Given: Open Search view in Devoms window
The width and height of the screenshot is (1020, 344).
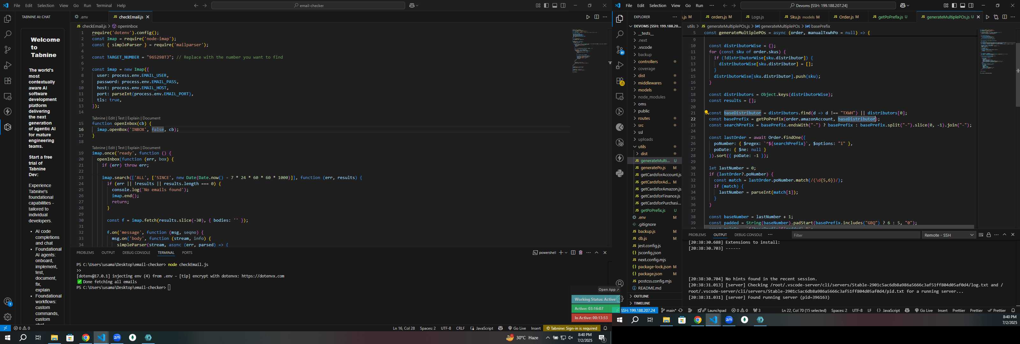Looking at the screenshot, I should 620,34.
